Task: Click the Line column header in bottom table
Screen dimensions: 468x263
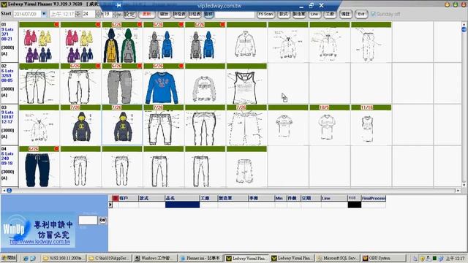Action: [x=334, y=198]
